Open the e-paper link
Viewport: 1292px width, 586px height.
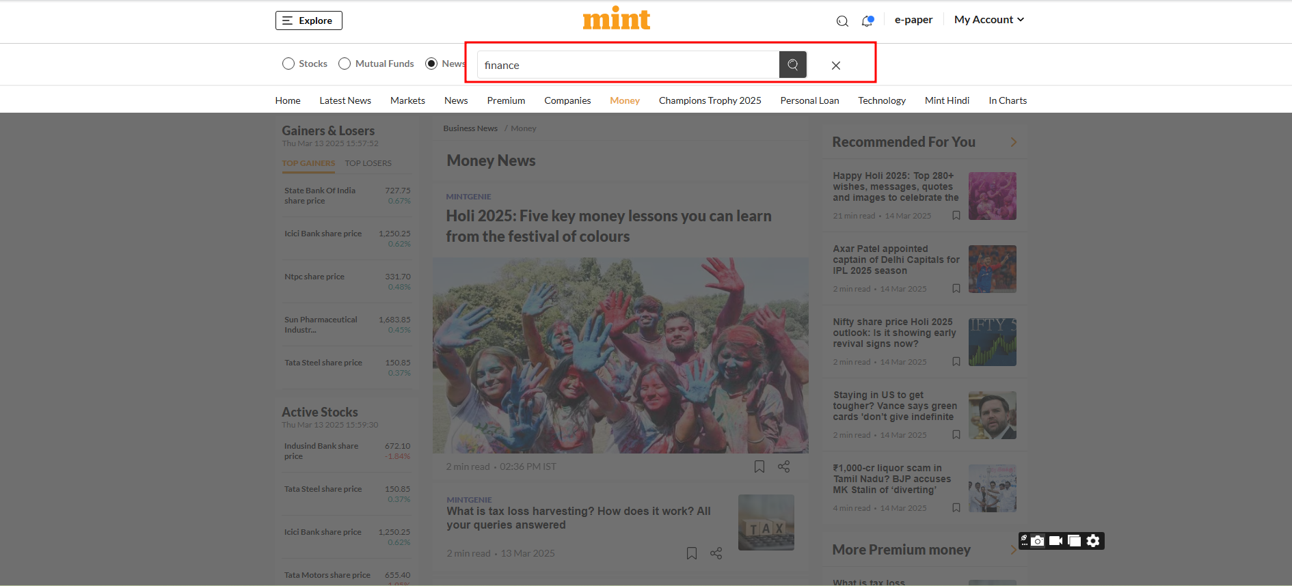coord(913,20)
